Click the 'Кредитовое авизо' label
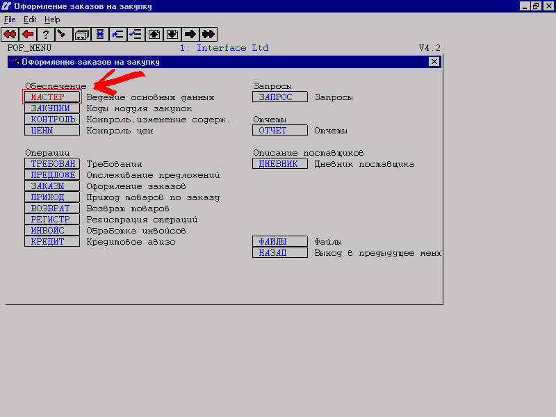 pyautogui.click(x=131, y=242)
